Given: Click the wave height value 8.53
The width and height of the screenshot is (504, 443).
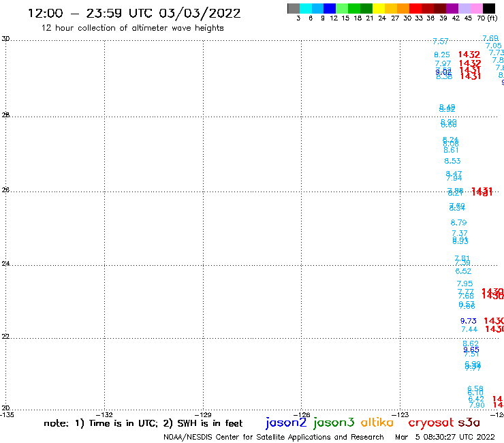Looking at the screenshot, I should (x=452, y=161).
